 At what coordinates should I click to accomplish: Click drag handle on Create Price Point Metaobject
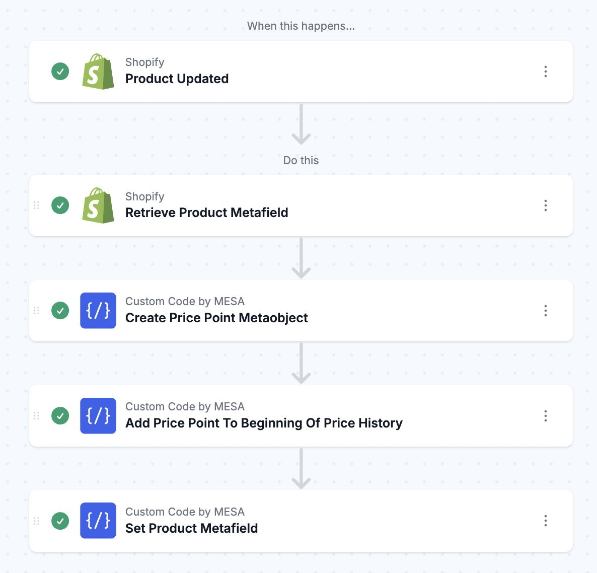pyautogui.click(x=37, y=311)
